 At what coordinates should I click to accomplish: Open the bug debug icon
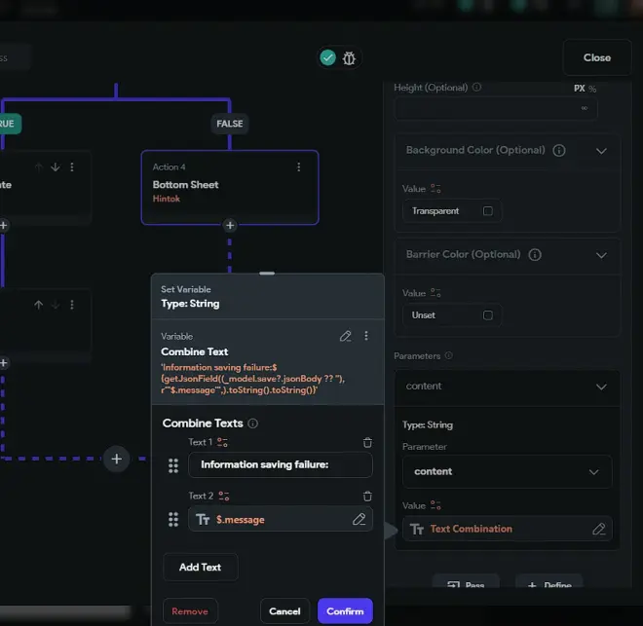[349, 58]
